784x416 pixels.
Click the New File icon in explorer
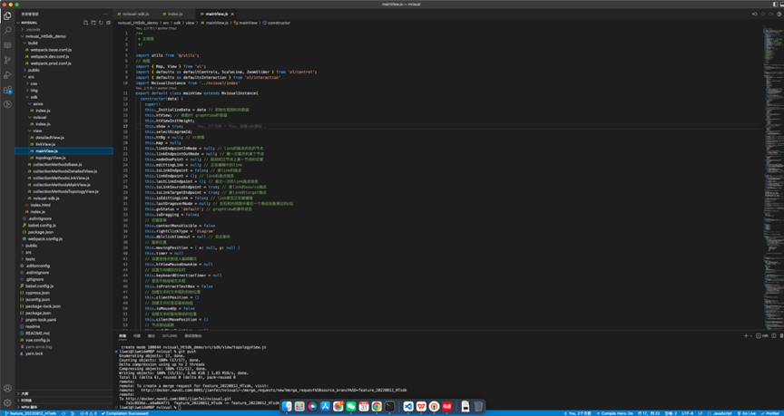86,23
